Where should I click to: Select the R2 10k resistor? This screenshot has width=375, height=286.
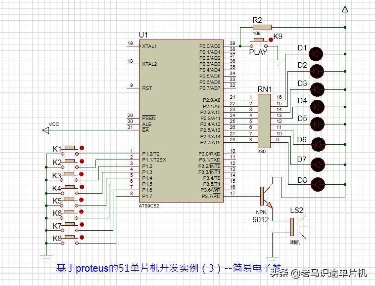[262, 27]
